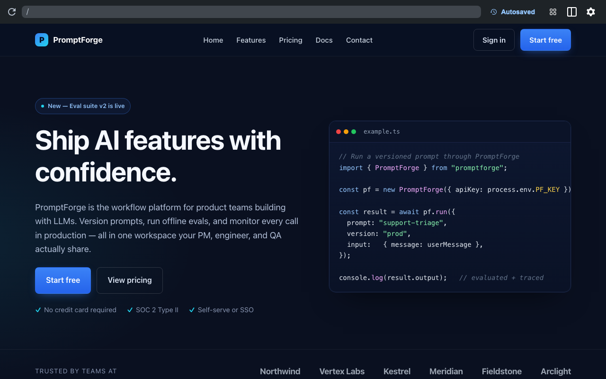The width and height of the screenshot is (606, 379).
Task: Click the prompt: "support-triage" code line
Action: (x=397, y=223)
